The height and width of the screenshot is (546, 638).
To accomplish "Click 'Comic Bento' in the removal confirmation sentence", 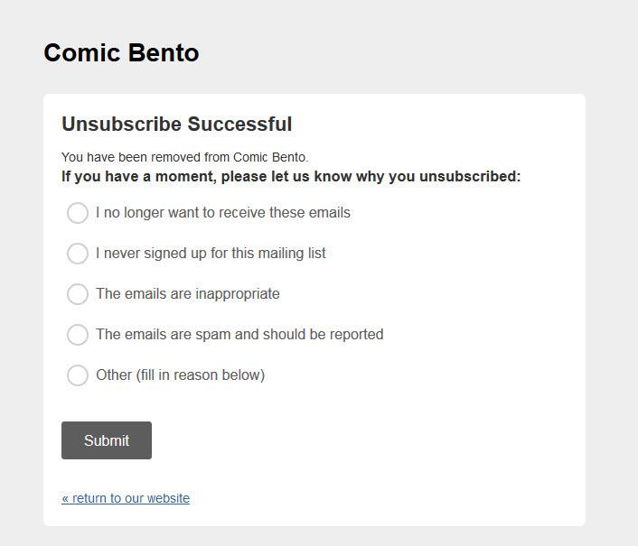I will coord(269,157).
